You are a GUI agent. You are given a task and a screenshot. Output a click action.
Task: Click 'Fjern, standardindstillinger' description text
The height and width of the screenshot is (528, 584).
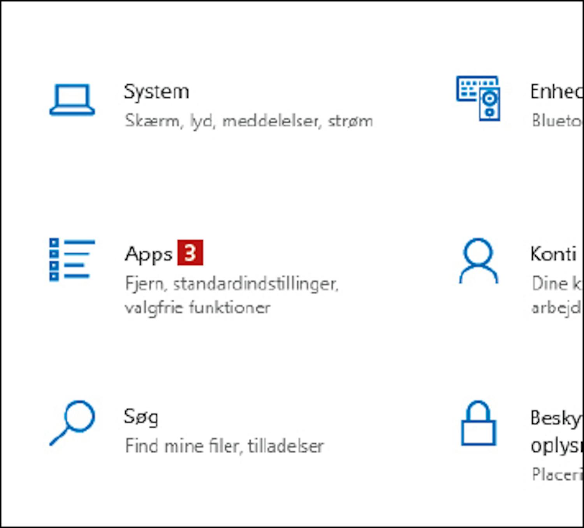[x=232, y=284]
